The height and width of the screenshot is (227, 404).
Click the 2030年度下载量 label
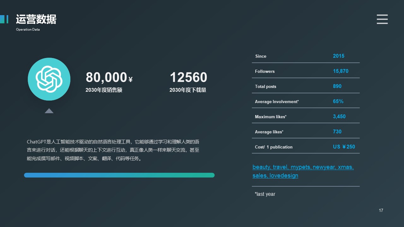(188, 90)
